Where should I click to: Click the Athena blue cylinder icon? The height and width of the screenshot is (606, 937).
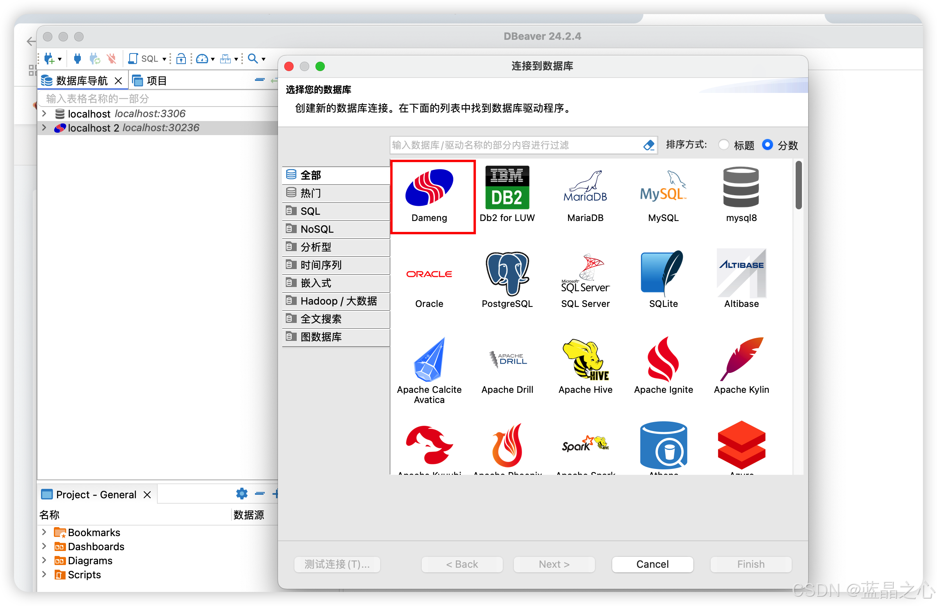[663, 445]
